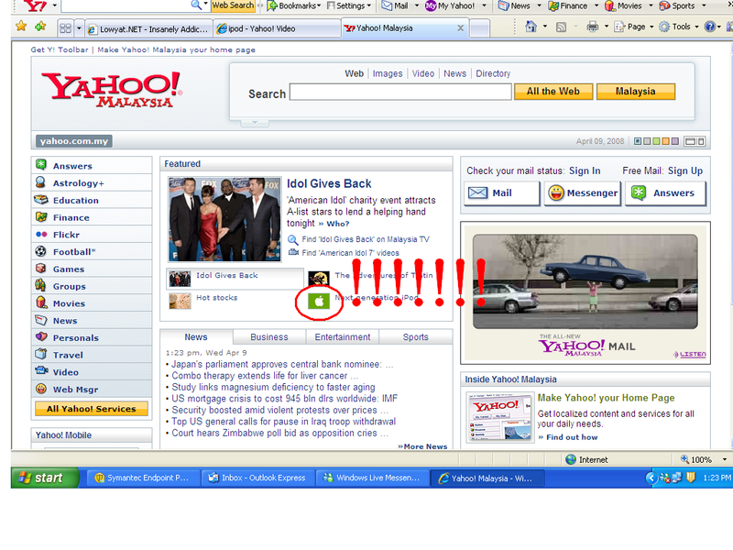733x550 pixels.
Task: Click the Football soccer ball icon
Action: (41, 251)
